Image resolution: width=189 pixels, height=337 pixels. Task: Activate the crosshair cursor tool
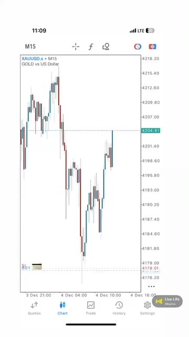pyautogui.click(x=76, y=46)
